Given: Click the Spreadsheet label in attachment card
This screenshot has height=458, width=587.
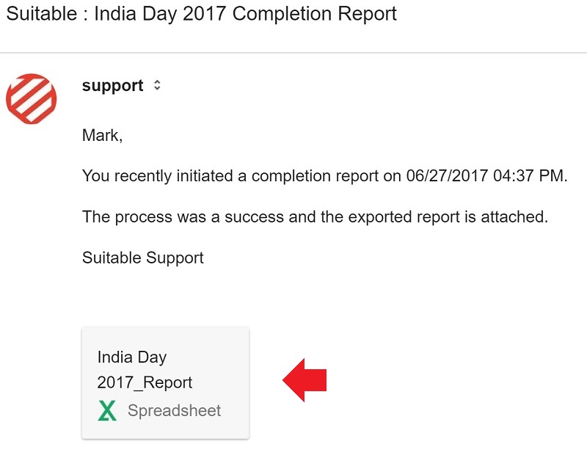Looking at the screenshot, I should pos(174,410).
